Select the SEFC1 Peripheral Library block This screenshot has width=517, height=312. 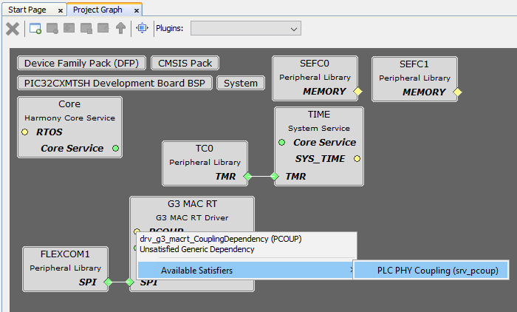click(414, 79)
